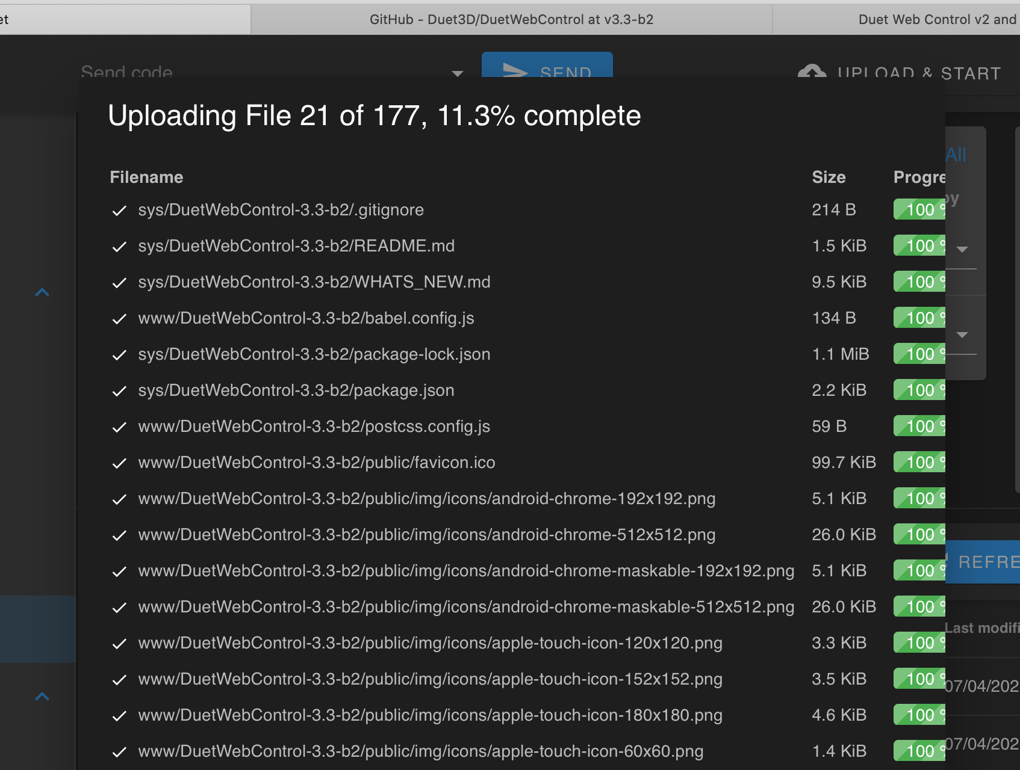Select filename ending apple-touch-icon-60x60.png

[x=421, y=751]
